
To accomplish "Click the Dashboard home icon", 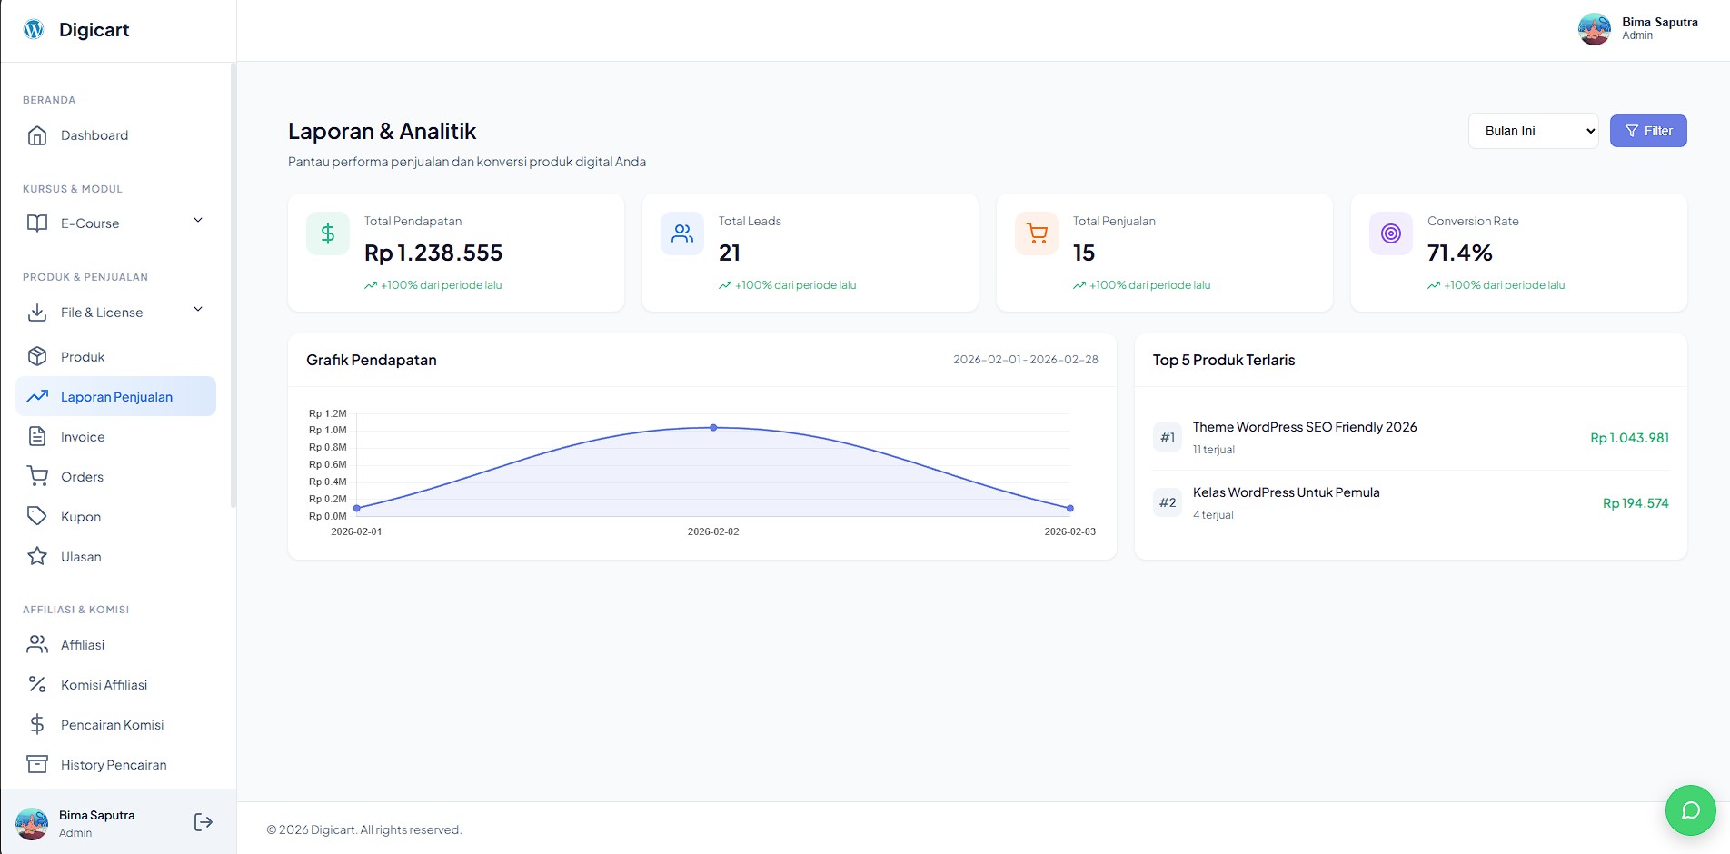I will point(37,135).
